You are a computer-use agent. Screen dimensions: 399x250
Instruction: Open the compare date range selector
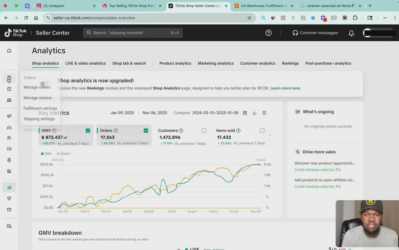[215, 113]
